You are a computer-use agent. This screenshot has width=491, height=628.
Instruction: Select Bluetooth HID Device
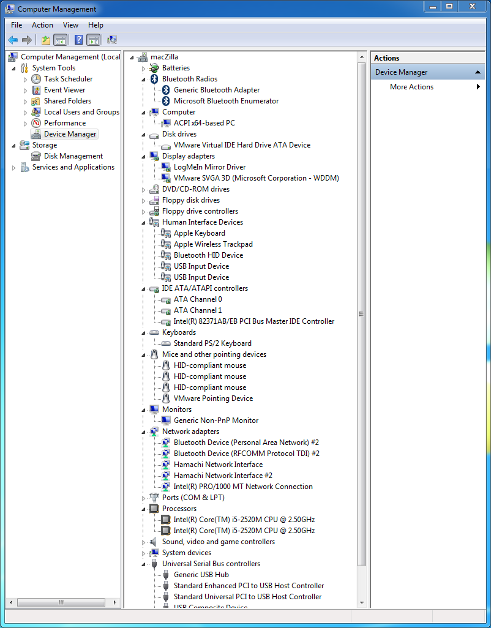tap(208, 255)
